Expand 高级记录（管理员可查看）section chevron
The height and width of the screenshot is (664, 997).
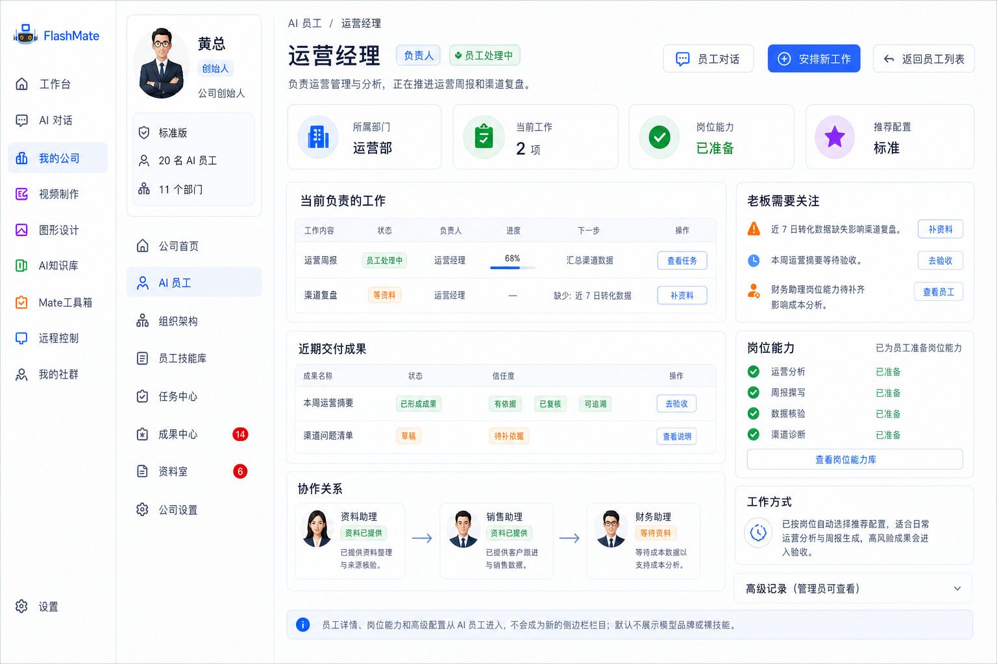click(x=957, y=589)
